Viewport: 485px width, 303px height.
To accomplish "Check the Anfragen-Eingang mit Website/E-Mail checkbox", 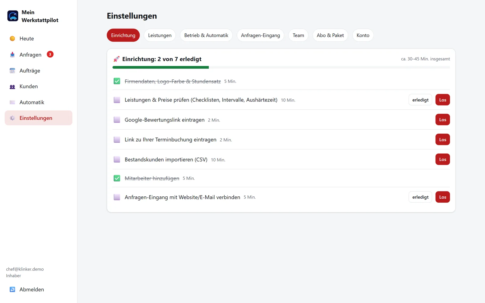I will coord(117,197).
